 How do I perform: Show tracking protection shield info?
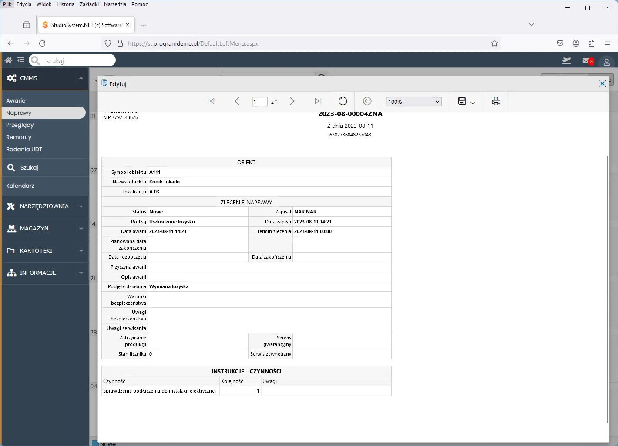108,43
